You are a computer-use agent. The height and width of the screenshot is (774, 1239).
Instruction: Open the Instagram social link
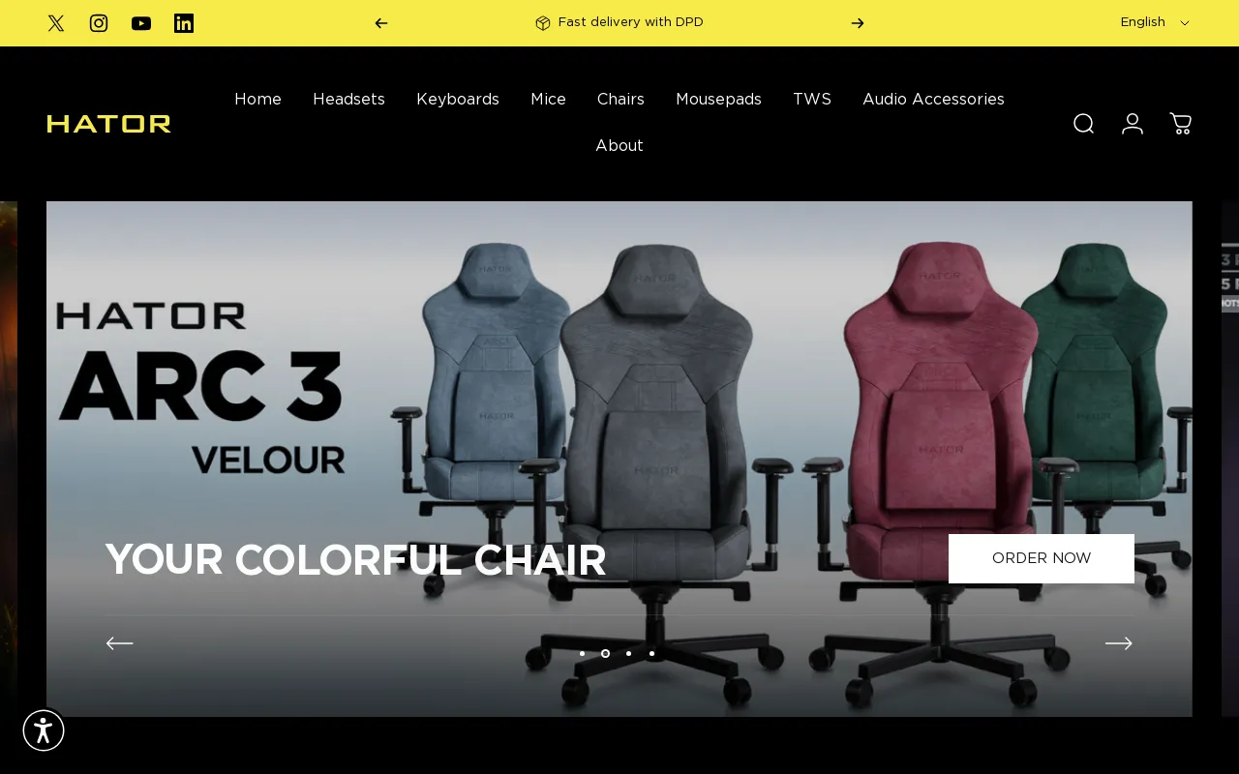99,23
